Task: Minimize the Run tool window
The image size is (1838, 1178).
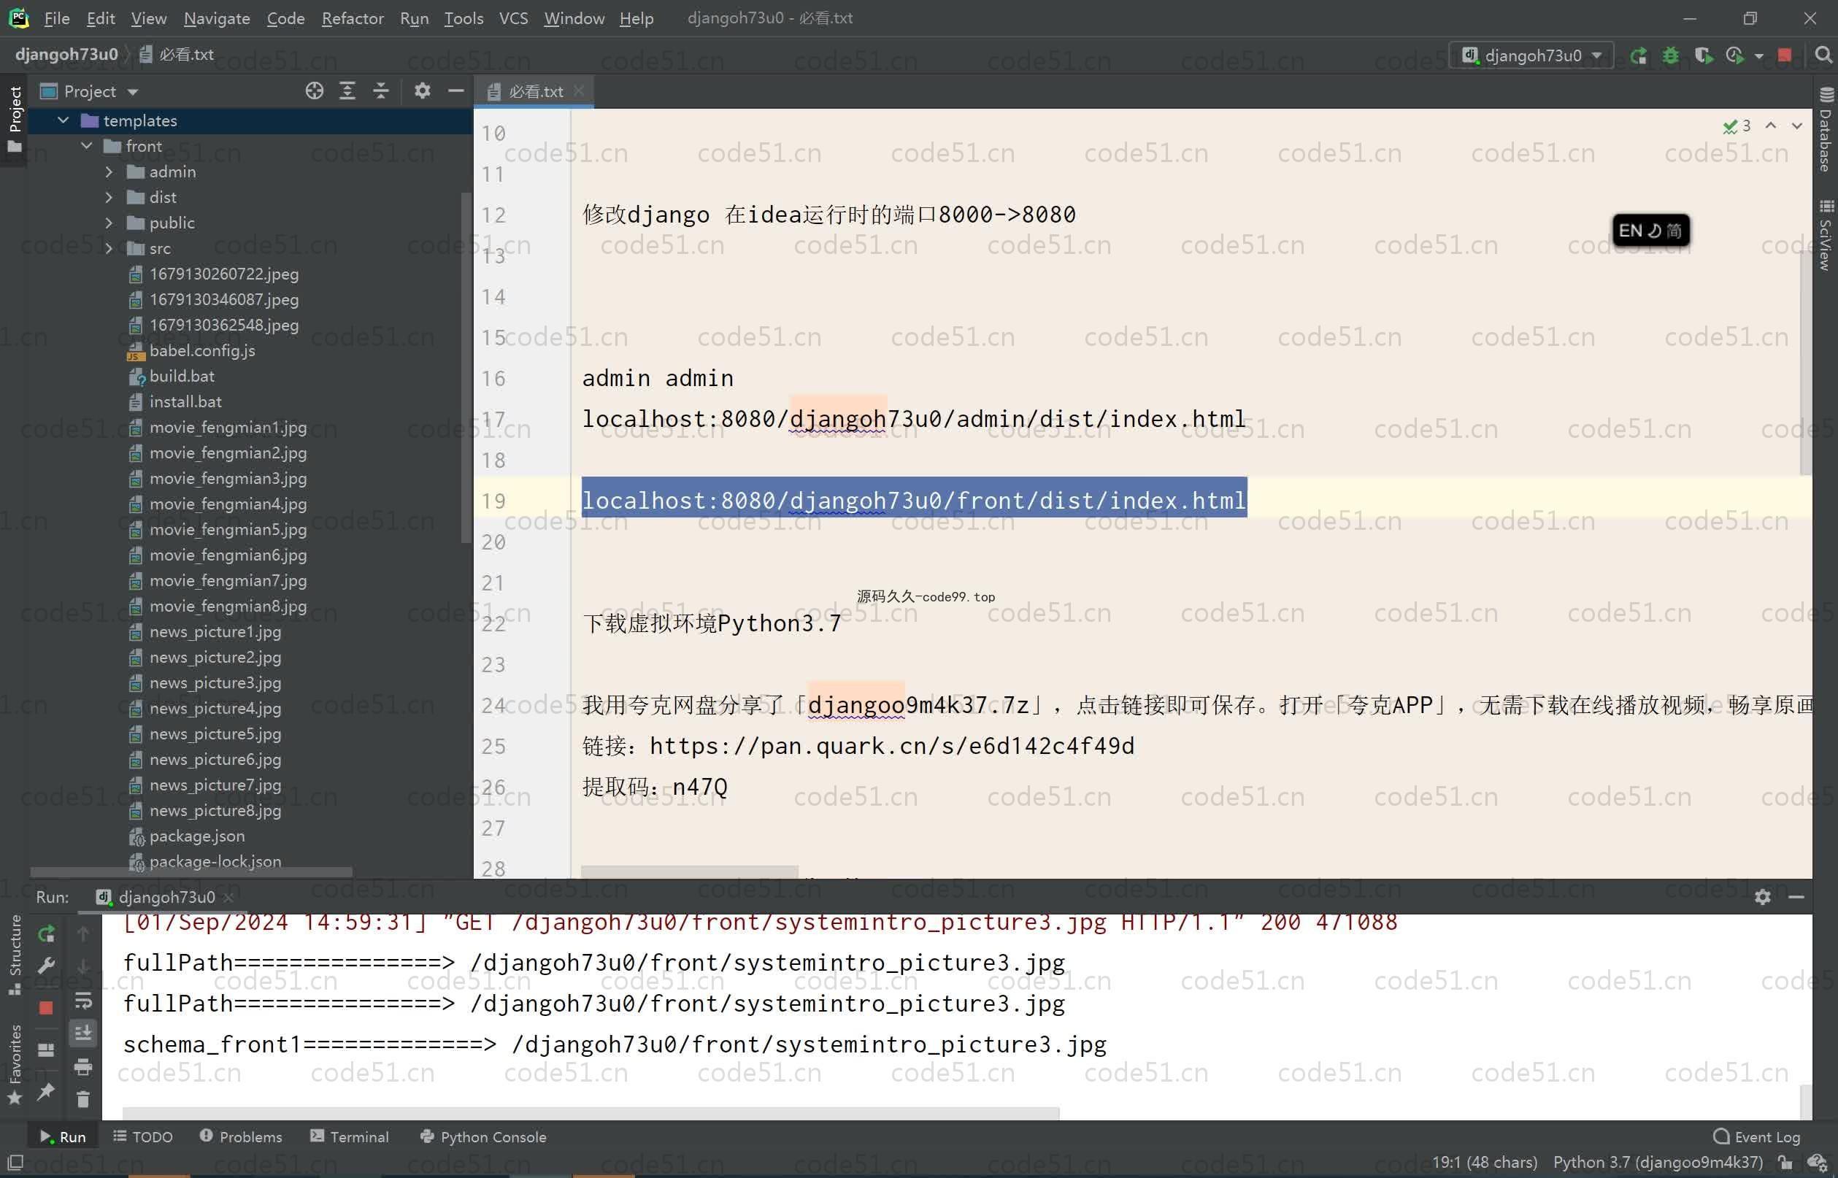Action: tap(1796, 896)
